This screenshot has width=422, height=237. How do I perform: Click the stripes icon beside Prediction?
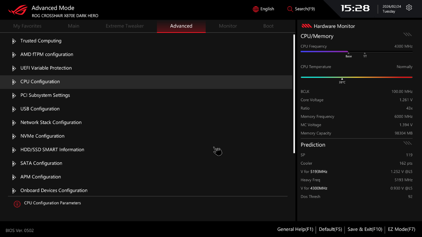tap(407, 143)
